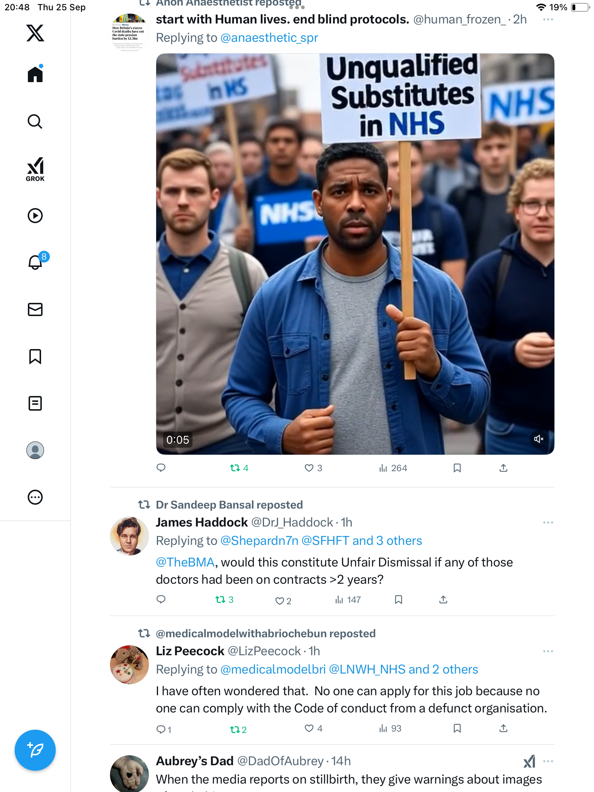The image size is (594, 792).
Task: Open Grok from the sidebar
Action: pyautogui.click(x=35, y=169)
